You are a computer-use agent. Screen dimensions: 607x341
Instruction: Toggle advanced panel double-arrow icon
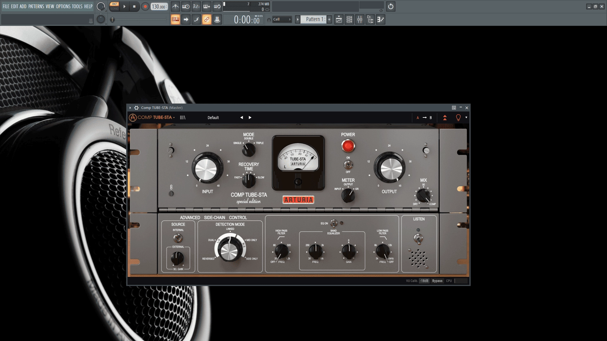(445, 118)
